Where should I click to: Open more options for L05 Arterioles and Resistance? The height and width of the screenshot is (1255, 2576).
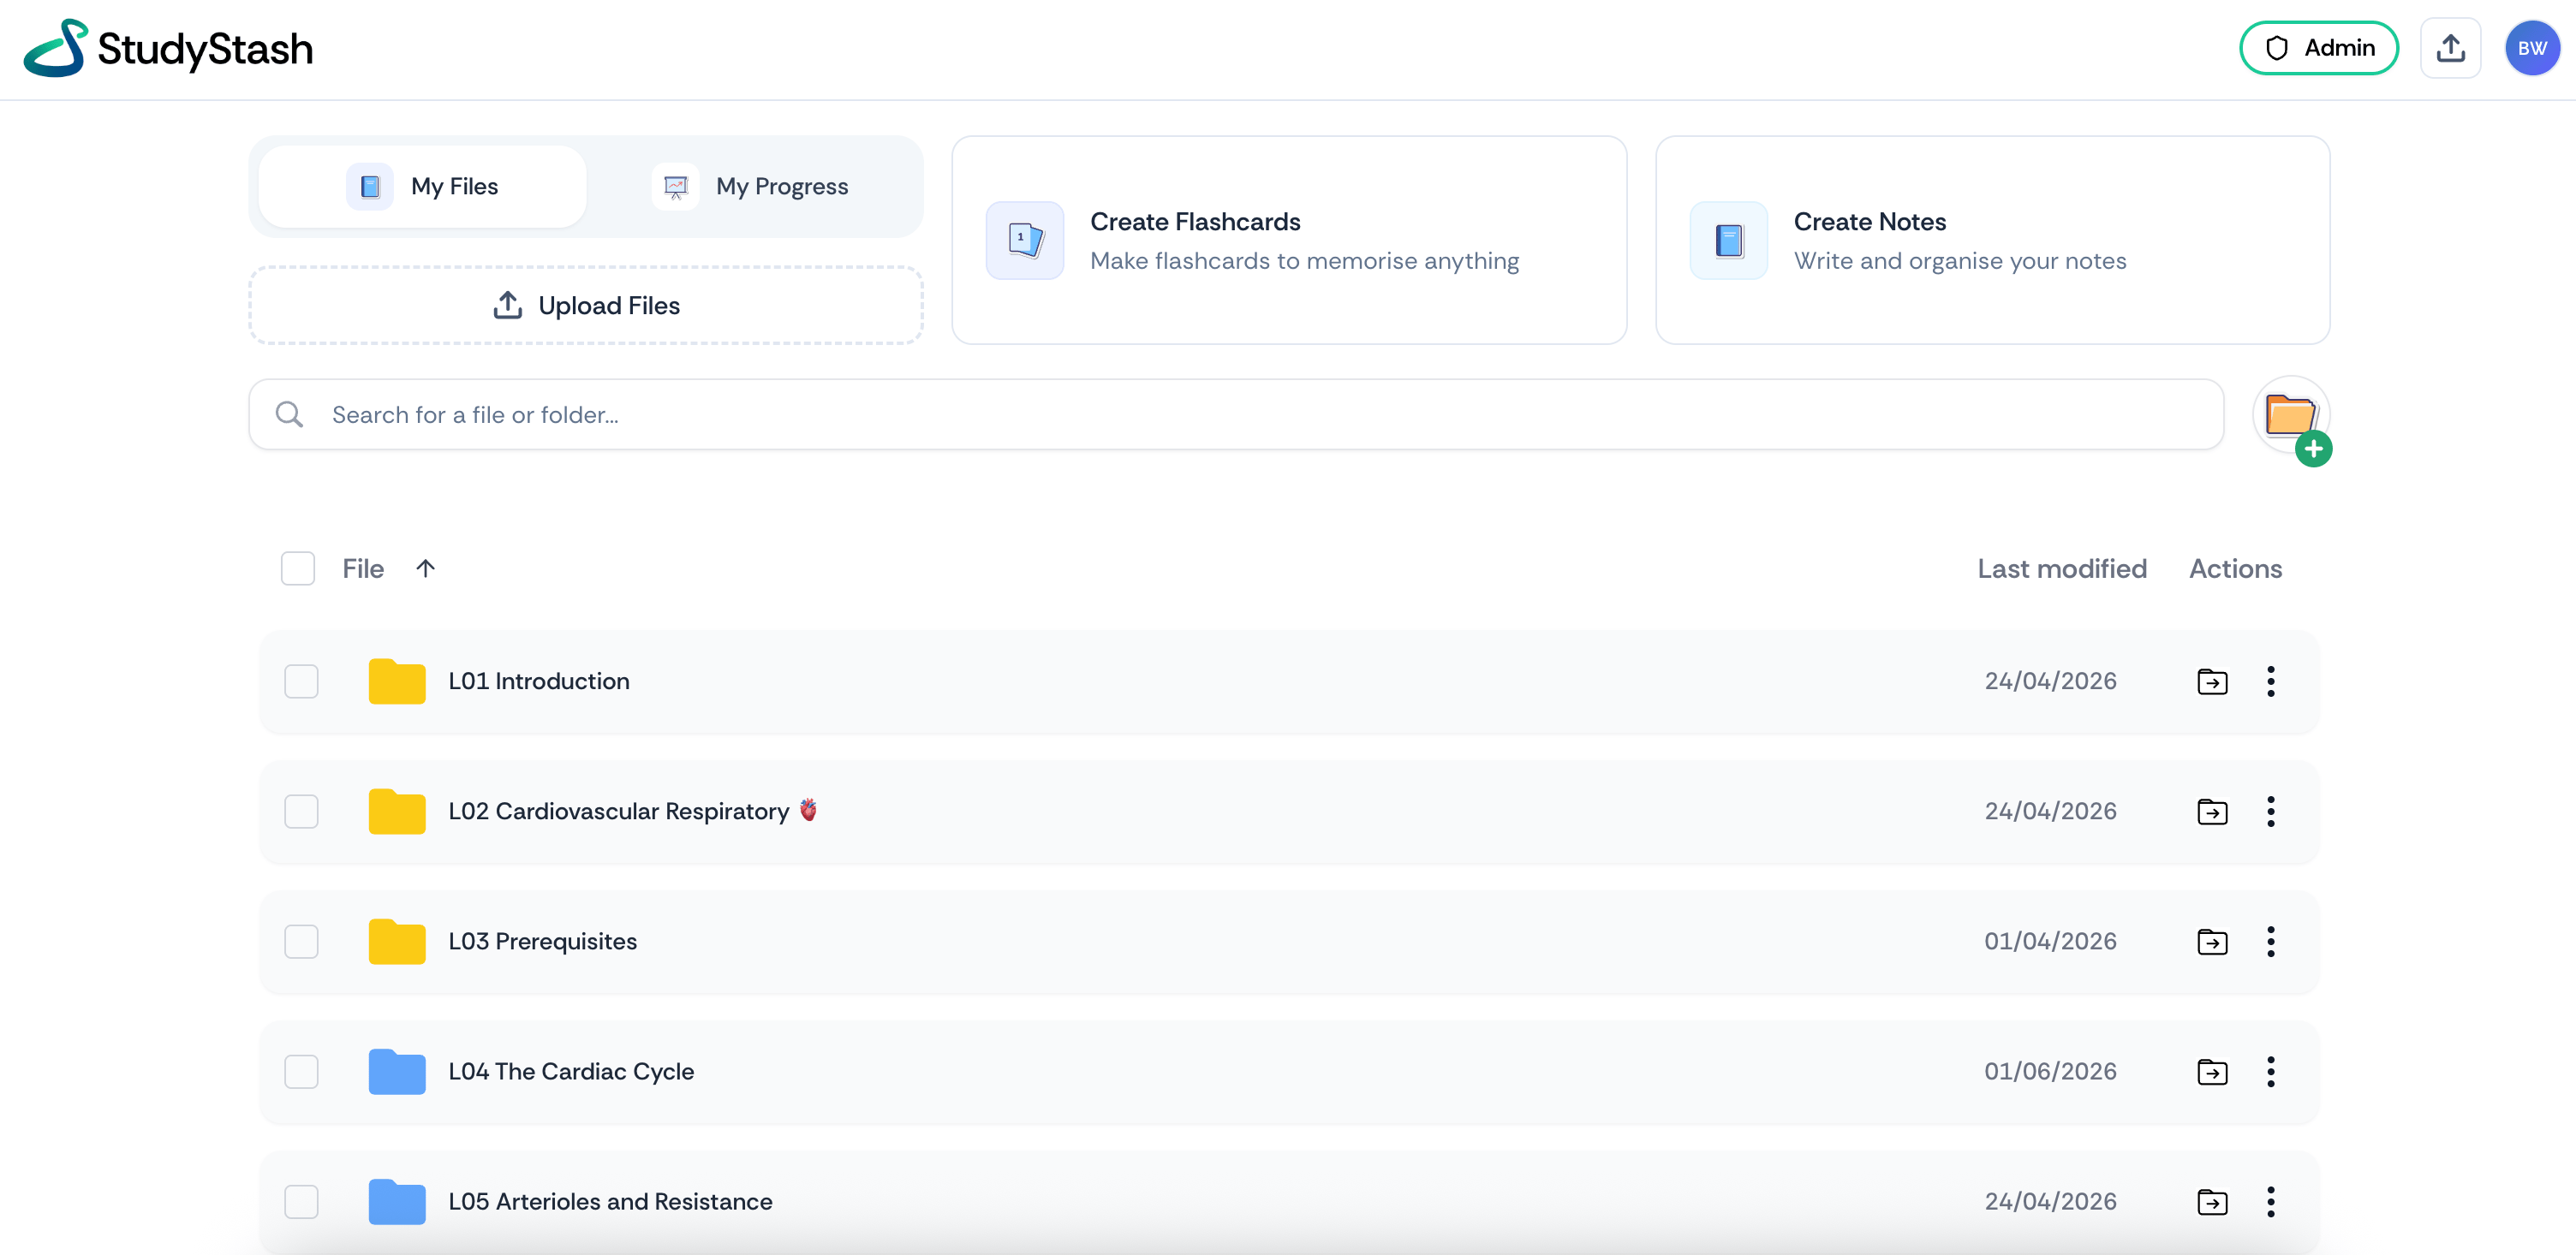click(2270, 1201)
